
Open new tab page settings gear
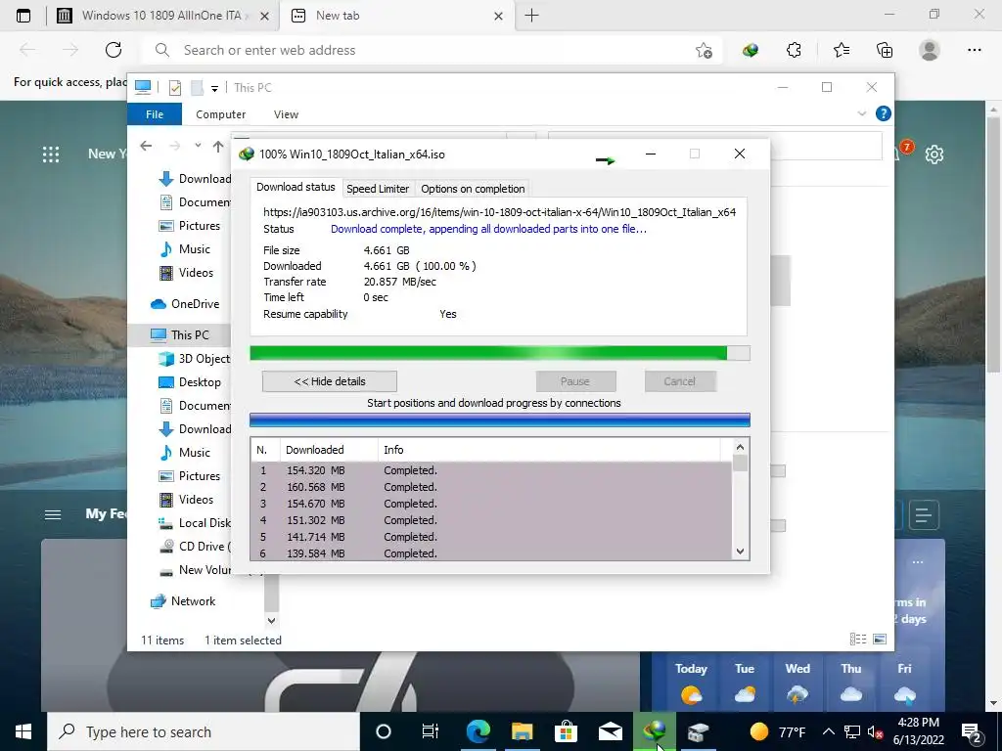[934, 154]
